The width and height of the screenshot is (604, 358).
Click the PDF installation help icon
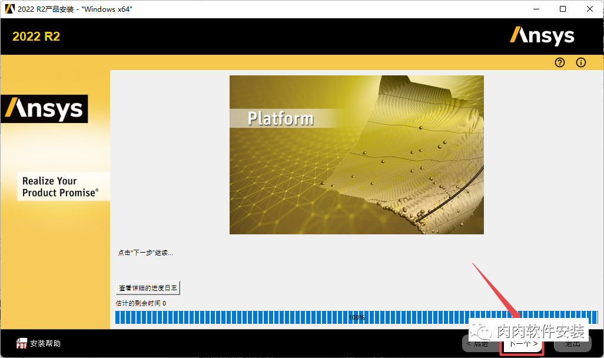[22, 343]
